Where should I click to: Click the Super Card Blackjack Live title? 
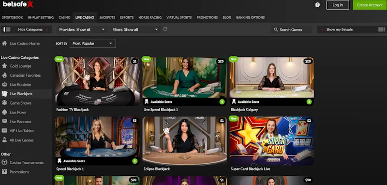(x=250, y=169)
